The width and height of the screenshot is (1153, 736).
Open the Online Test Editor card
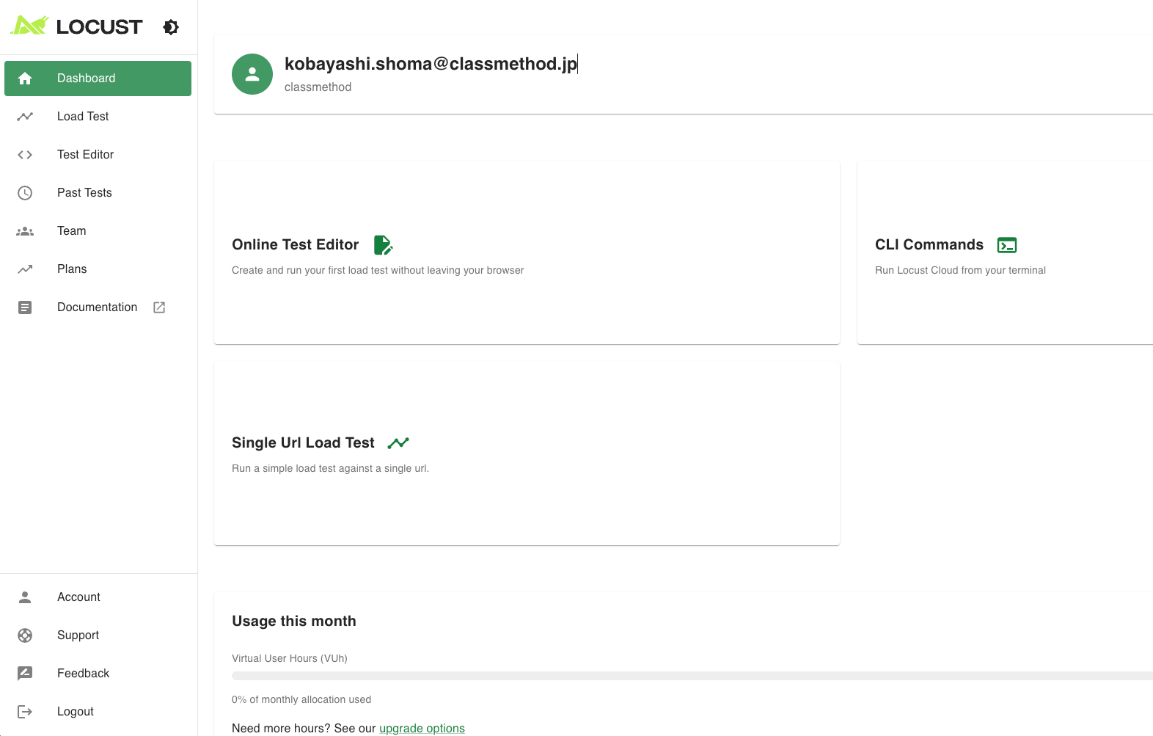tap(527, 252)
